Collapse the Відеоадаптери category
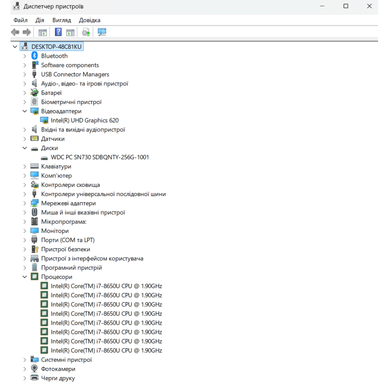The width and height of the screenshot is (389, 389). (25, 111)
